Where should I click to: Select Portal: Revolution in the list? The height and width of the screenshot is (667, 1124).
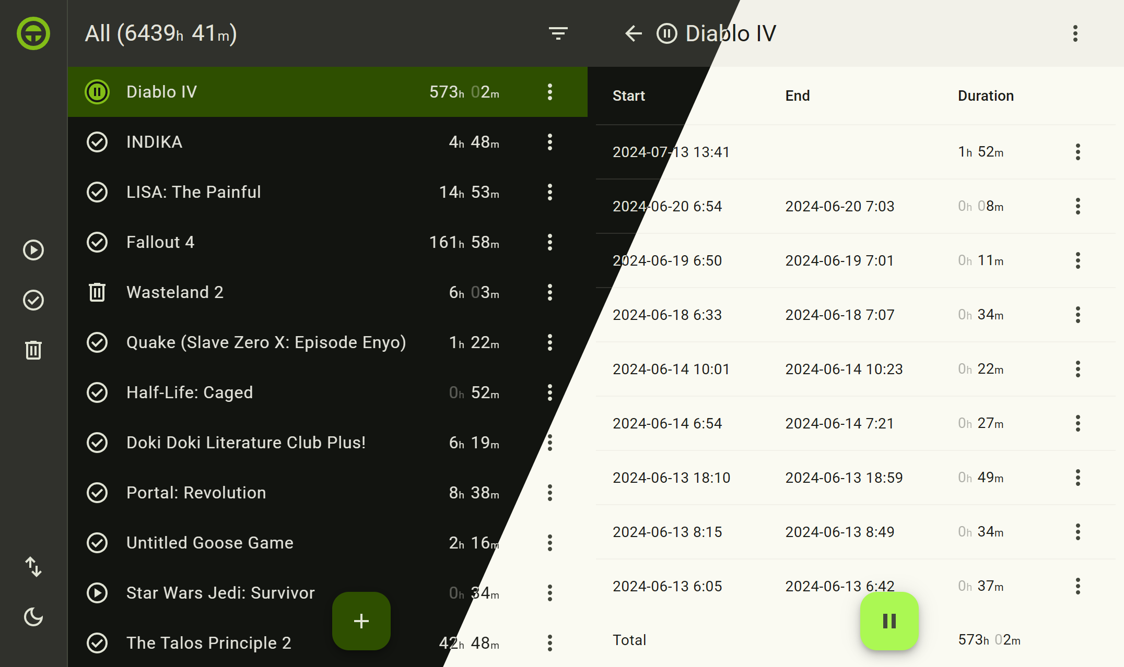(x=196, y=493)
